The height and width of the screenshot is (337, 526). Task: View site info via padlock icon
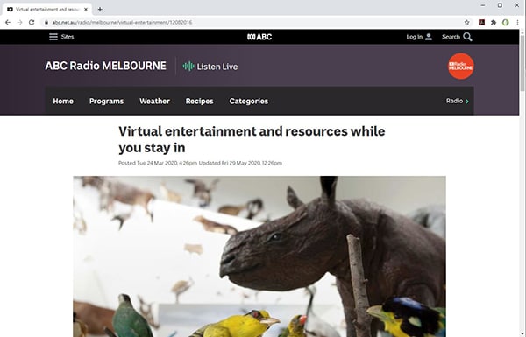[x=46, y=22]
